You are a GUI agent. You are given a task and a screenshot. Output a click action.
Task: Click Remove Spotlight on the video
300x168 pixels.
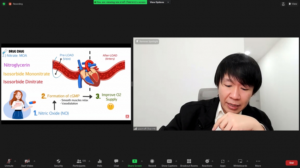(147, 42)
